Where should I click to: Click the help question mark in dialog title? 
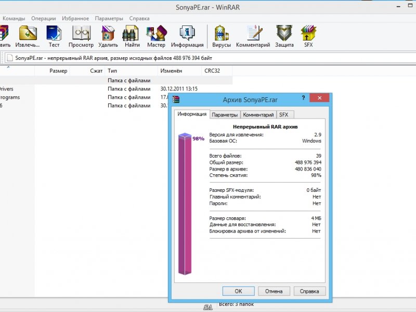pyautogui.click(x=303, y=98)
